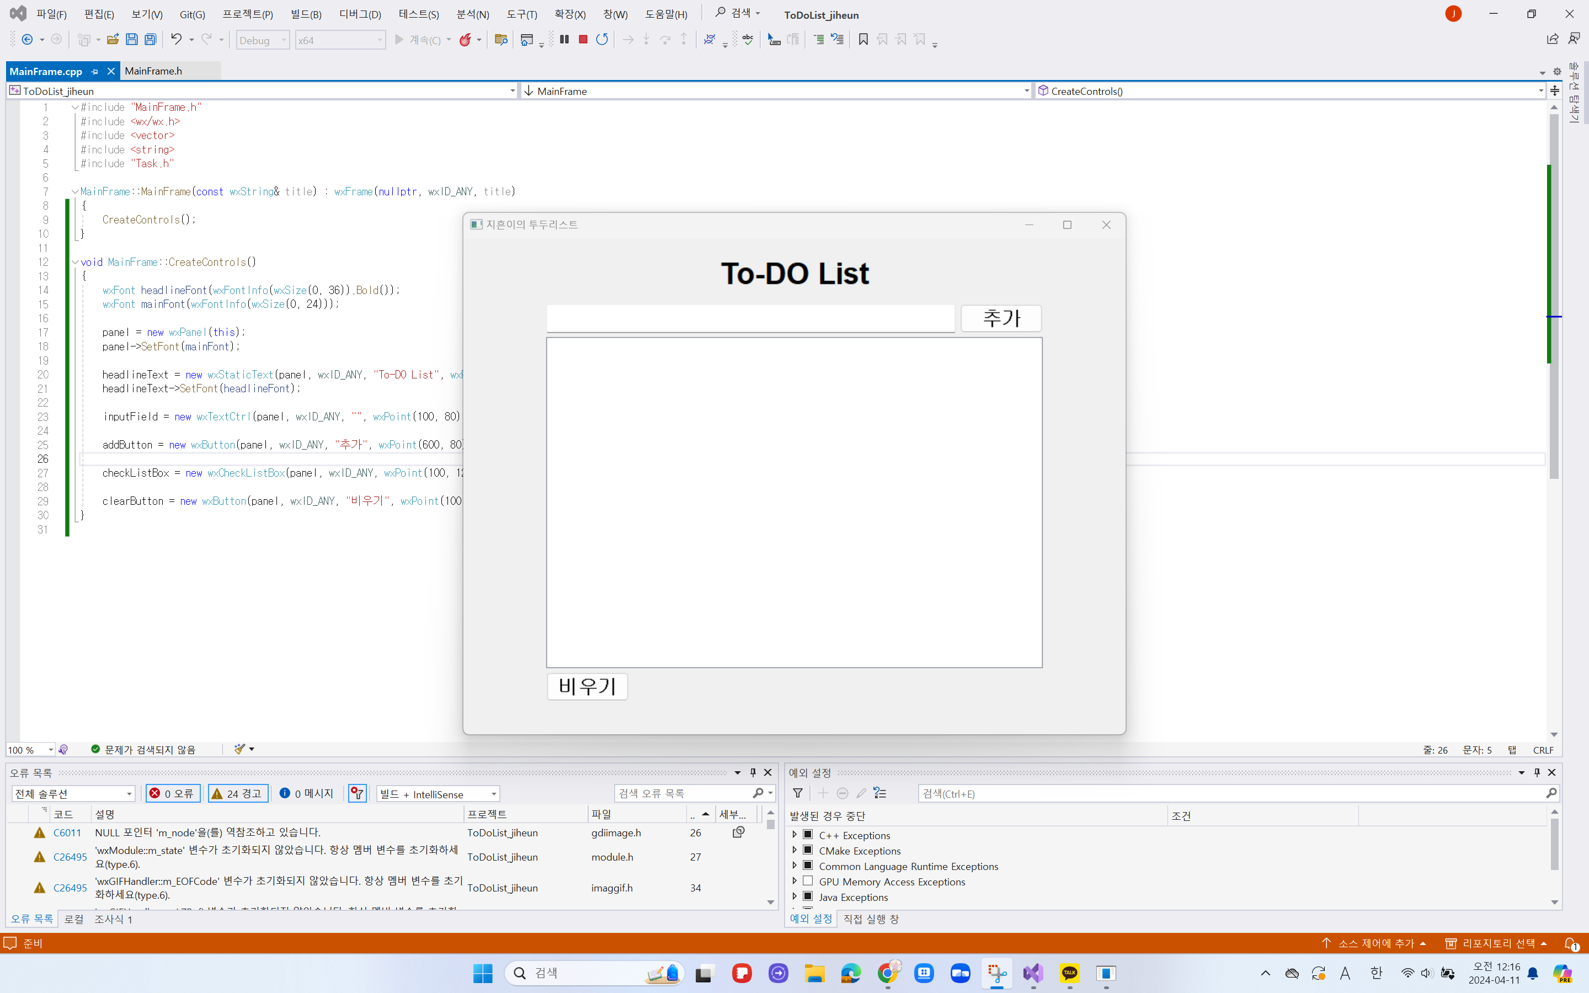Open the Debug configuration dropdown
The height and width of the screenshot is (993, 1589).
pos(284,39)
